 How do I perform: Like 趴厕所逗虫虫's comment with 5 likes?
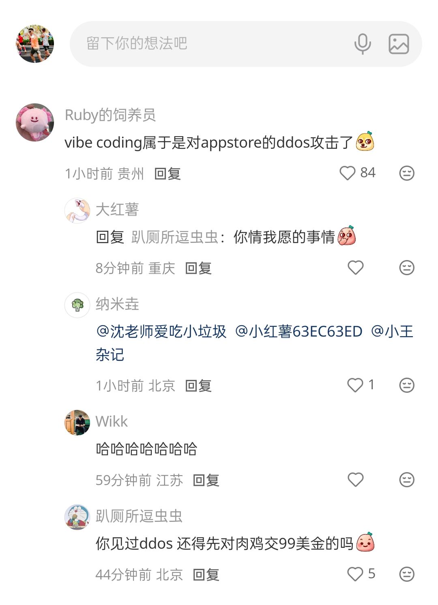355,574
